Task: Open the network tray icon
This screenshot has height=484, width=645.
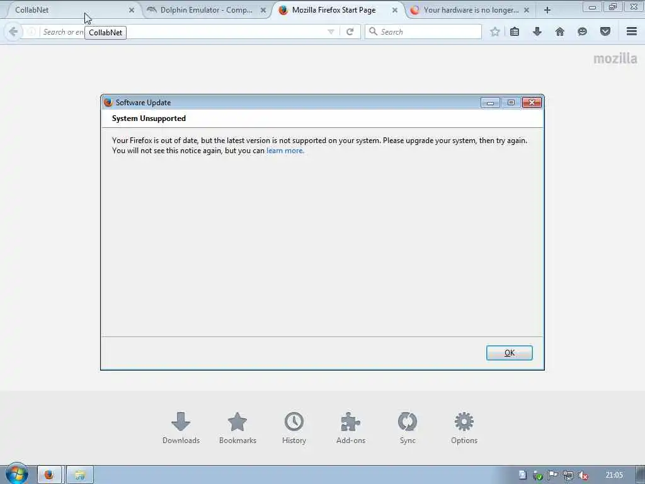Action: 568,475
